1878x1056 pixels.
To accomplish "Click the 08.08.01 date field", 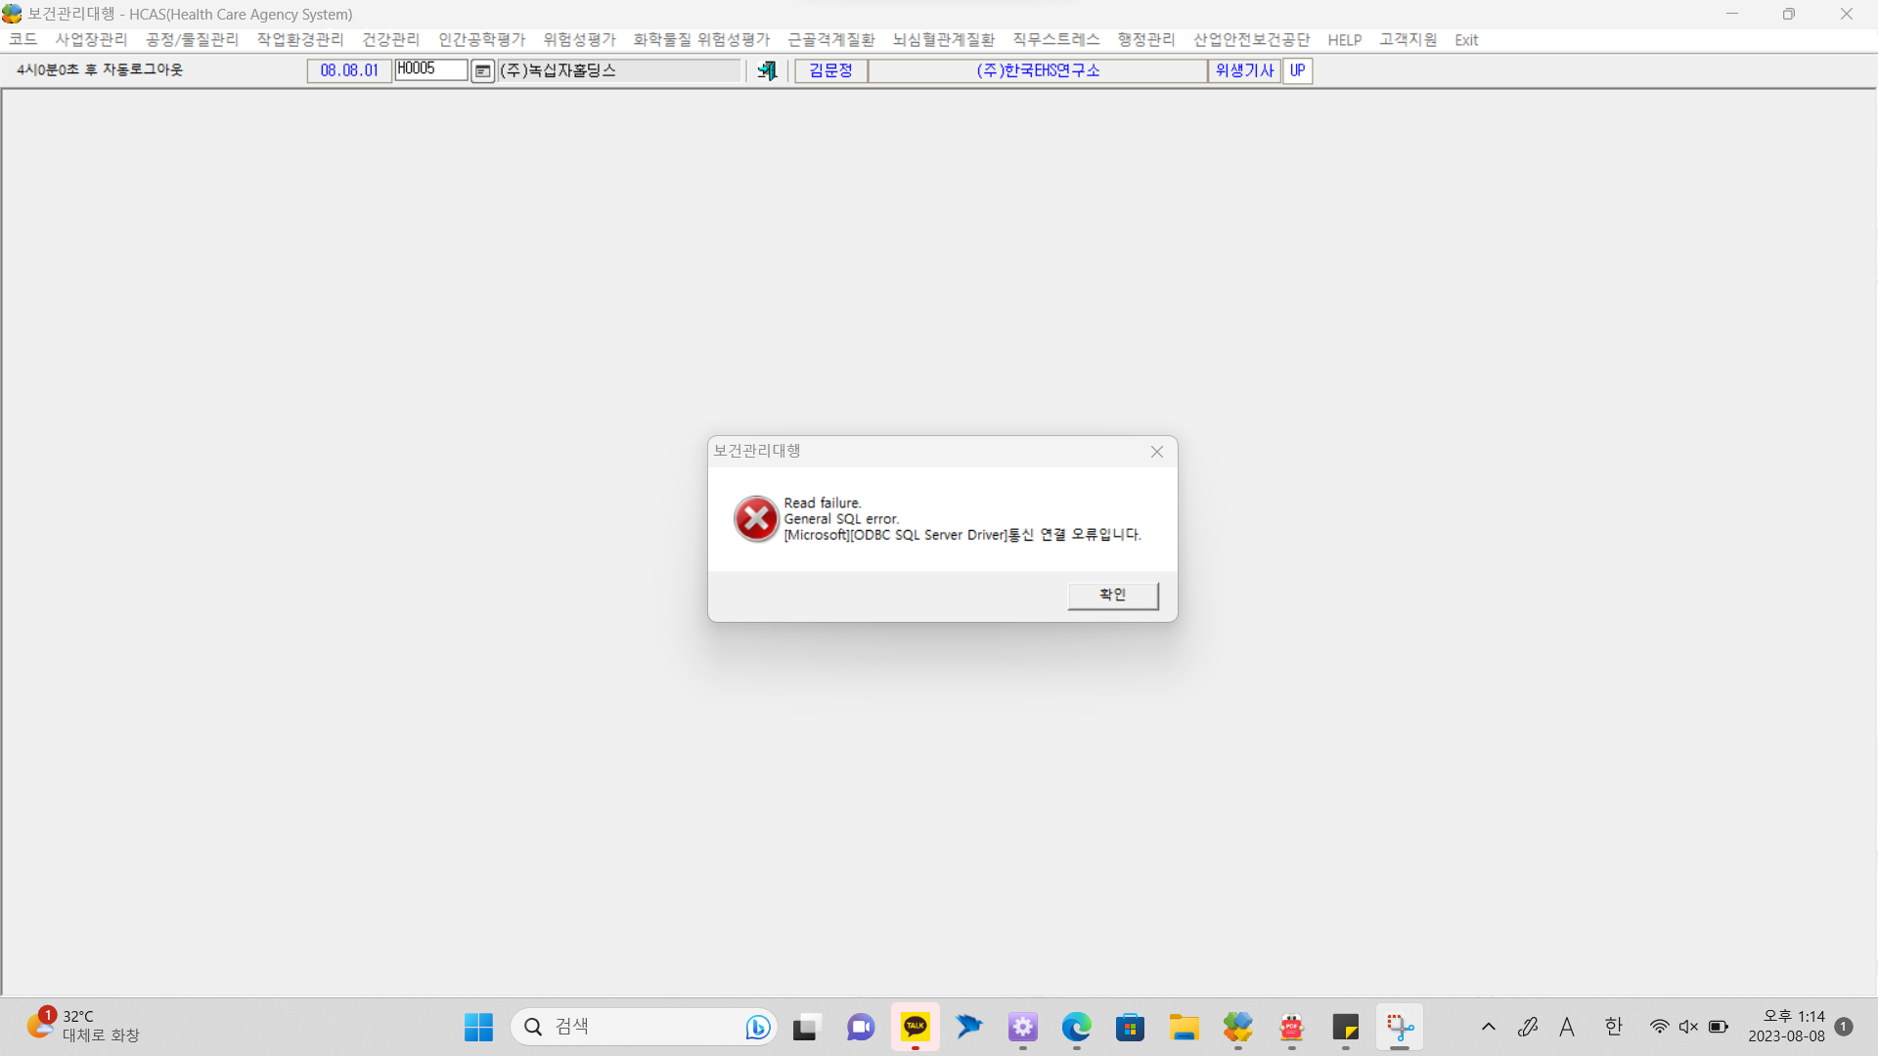I will tap(349, 71).
